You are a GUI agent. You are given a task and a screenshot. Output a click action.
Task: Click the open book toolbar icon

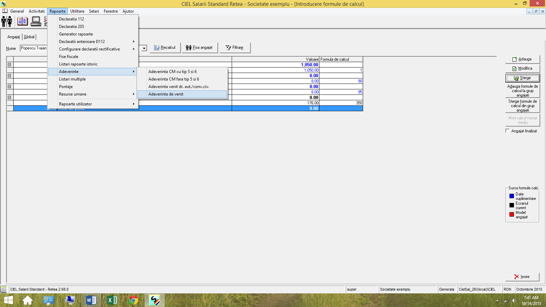coord(23,21)
